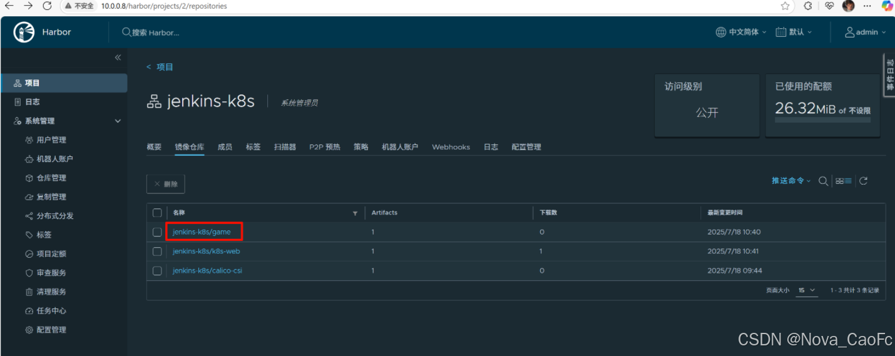
Task: Check the jenkins-k8s/k8s-web row checkbox
Action: (157, 252)
